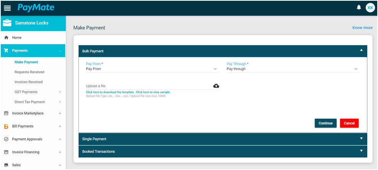This screenshot has height=170, width=378.
Task: Expand Direct Tax Payment plus sign
Action: point(60,102)
